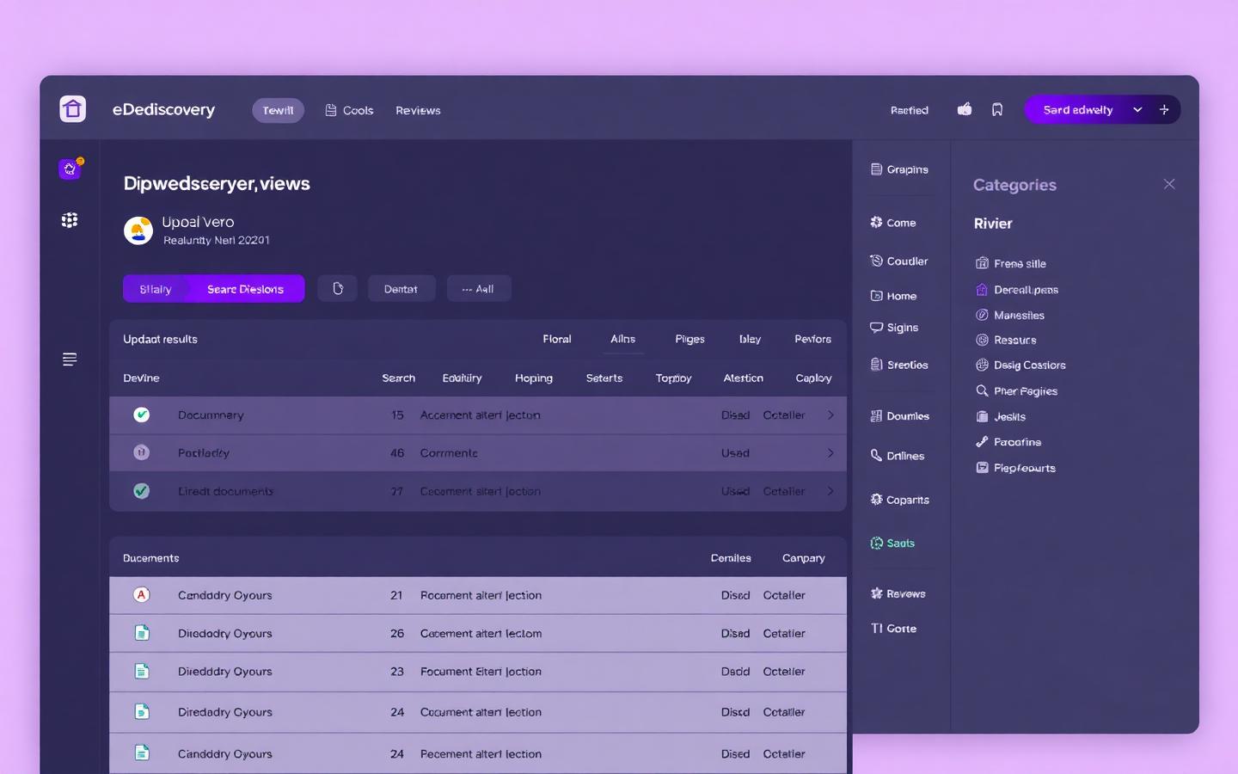1238x774 pixels.
Task: Open Revews in the side navigation
Action: tap(898, 593)
